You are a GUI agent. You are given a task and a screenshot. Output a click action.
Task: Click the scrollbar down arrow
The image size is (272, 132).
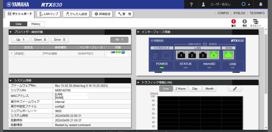pyautogui.click(x=266, y=128)
